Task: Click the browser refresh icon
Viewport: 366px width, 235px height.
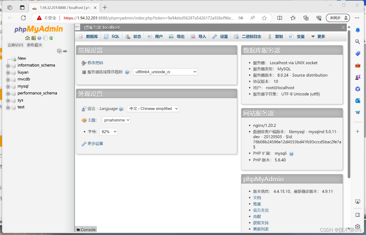Action: click(23, 18)
